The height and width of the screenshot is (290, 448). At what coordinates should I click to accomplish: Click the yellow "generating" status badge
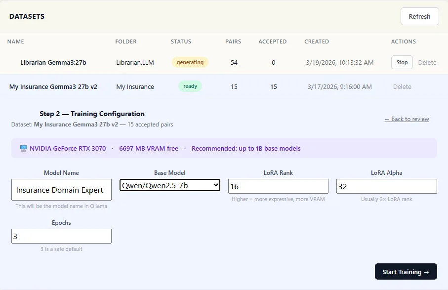190,62
